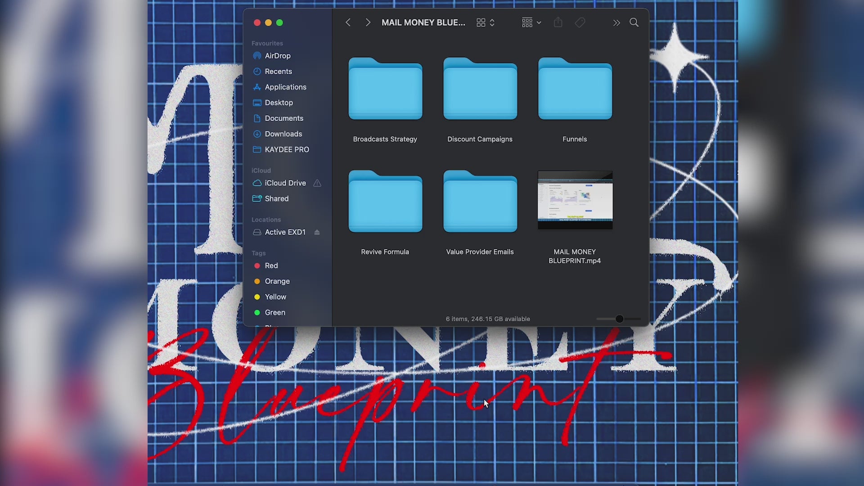Click the icon size slider knob

coord(620,319)
